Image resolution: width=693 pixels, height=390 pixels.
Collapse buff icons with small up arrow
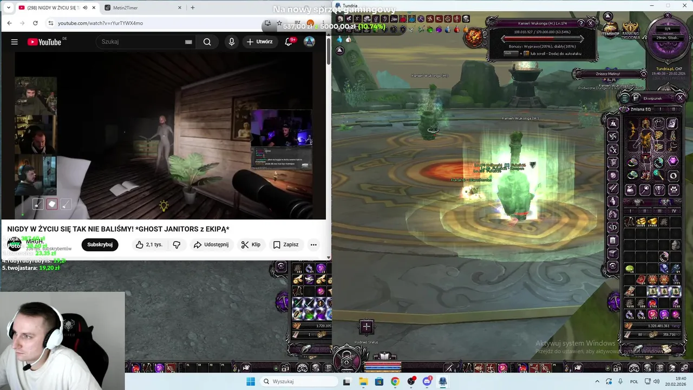pyautogui.click(x=340, y=50)
